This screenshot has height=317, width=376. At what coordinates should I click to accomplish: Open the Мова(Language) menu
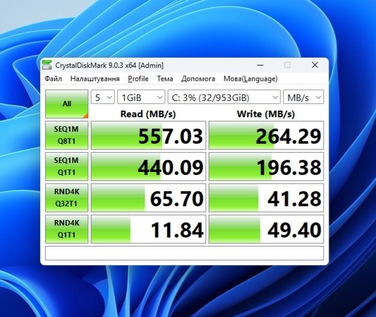tap(250, 79)
